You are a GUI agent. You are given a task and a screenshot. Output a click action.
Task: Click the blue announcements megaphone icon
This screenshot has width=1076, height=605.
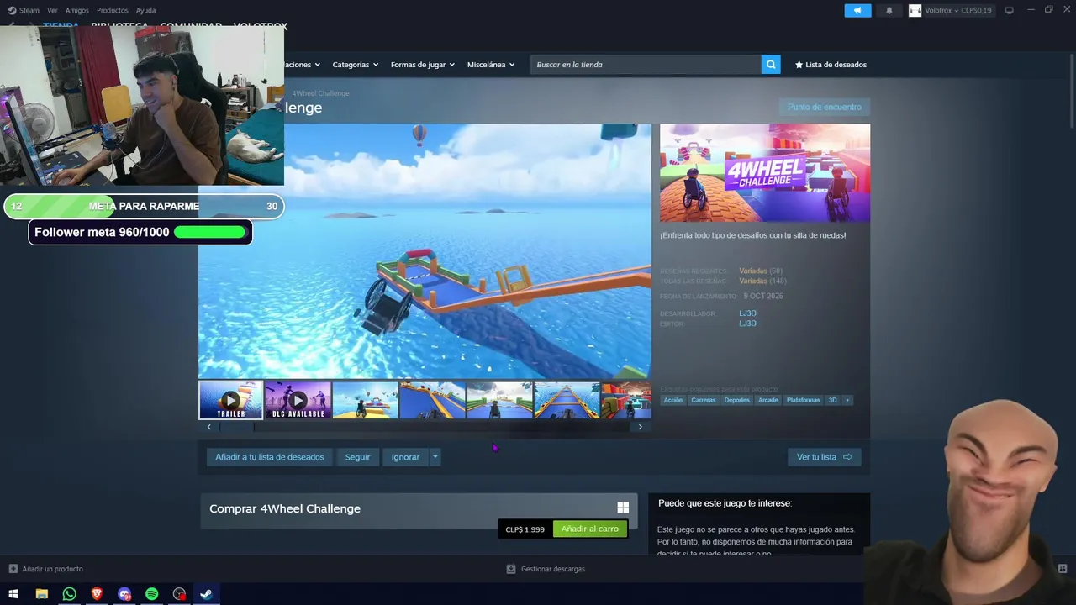(857, 11)
